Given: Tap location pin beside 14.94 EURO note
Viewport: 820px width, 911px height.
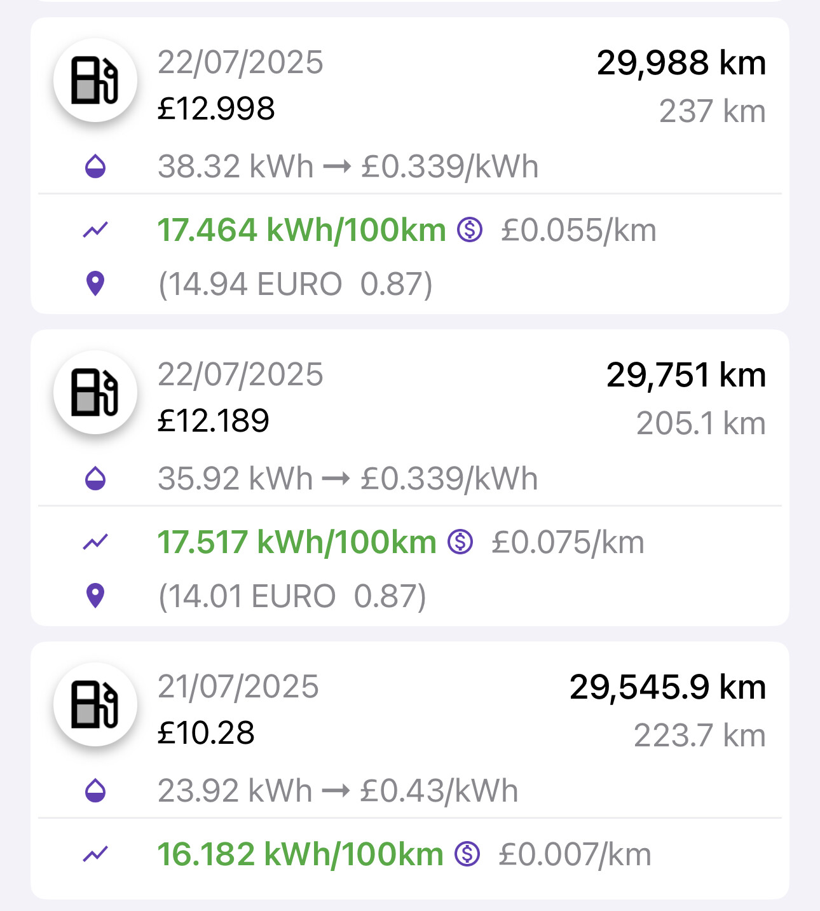Looking at the screenshot, I should (x=95, y=284).
